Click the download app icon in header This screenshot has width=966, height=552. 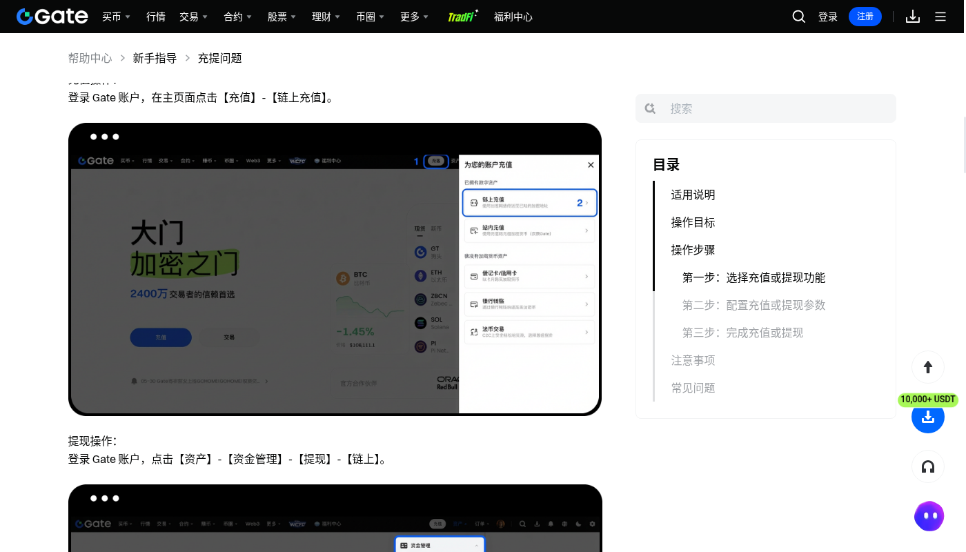coord(913,17)
